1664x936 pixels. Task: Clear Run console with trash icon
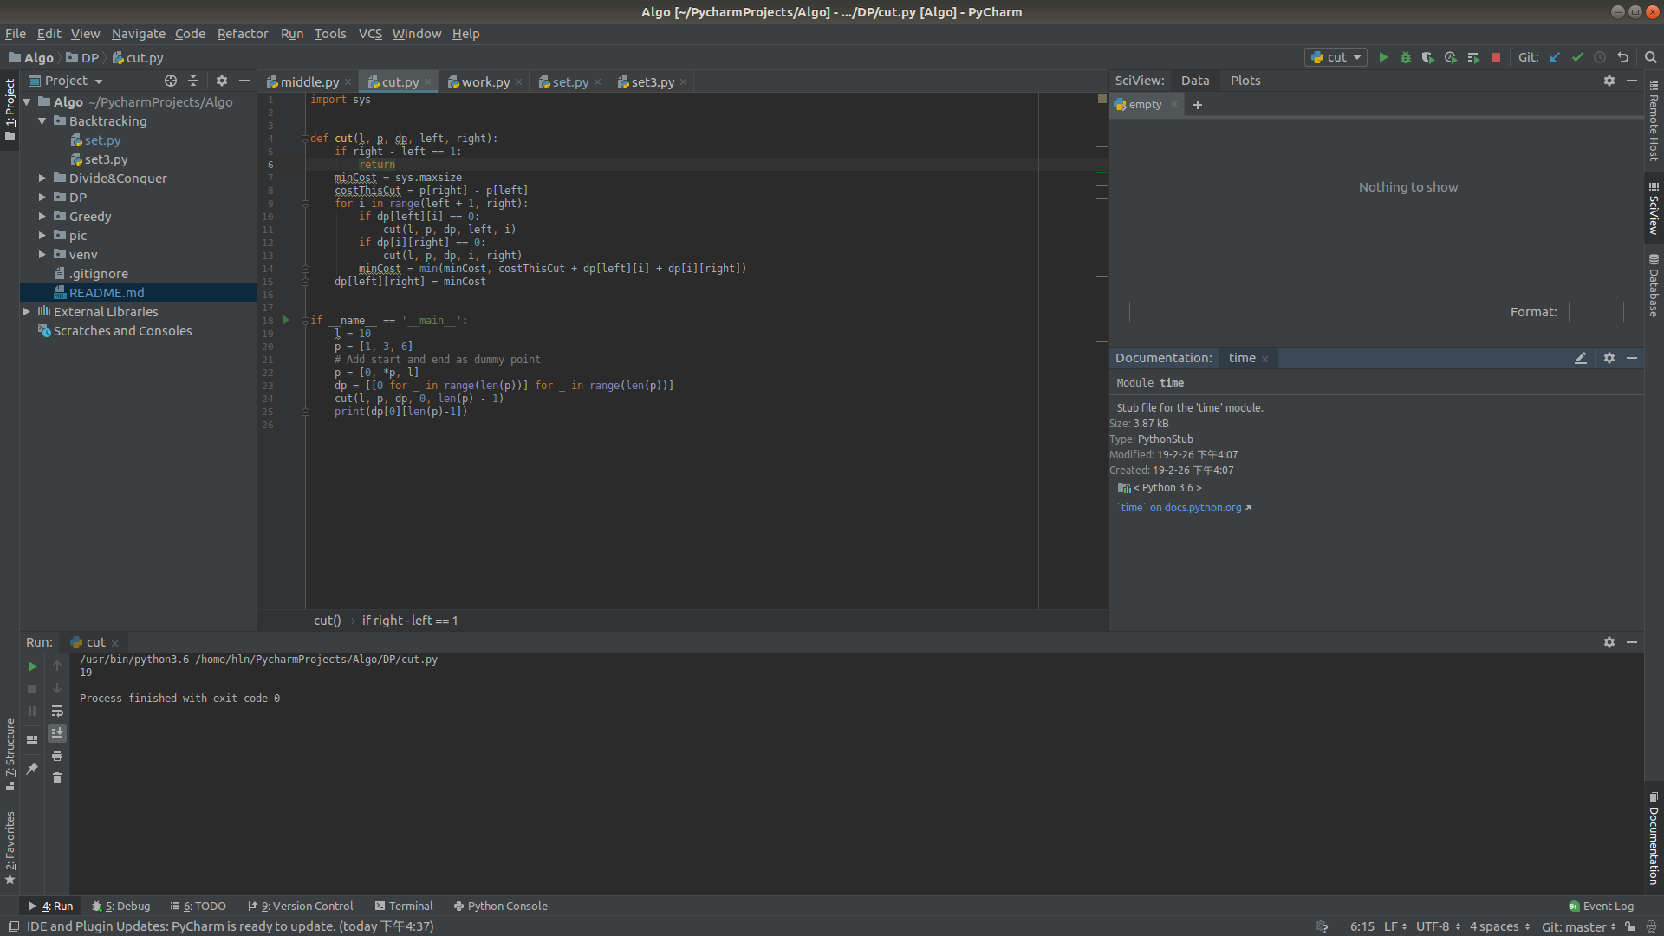57,778
